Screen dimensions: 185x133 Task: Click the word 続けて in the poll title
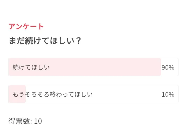click(x=38, y=41)
